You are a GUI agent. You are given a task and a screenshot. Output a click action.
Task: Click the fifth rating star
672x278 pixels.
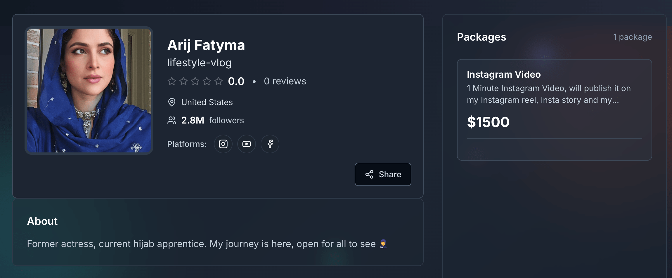(219, 81)
